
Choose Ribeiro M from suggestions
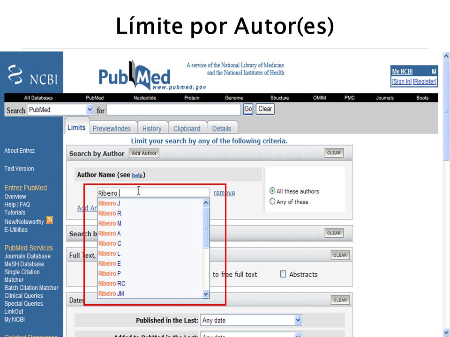pos(150,224)
